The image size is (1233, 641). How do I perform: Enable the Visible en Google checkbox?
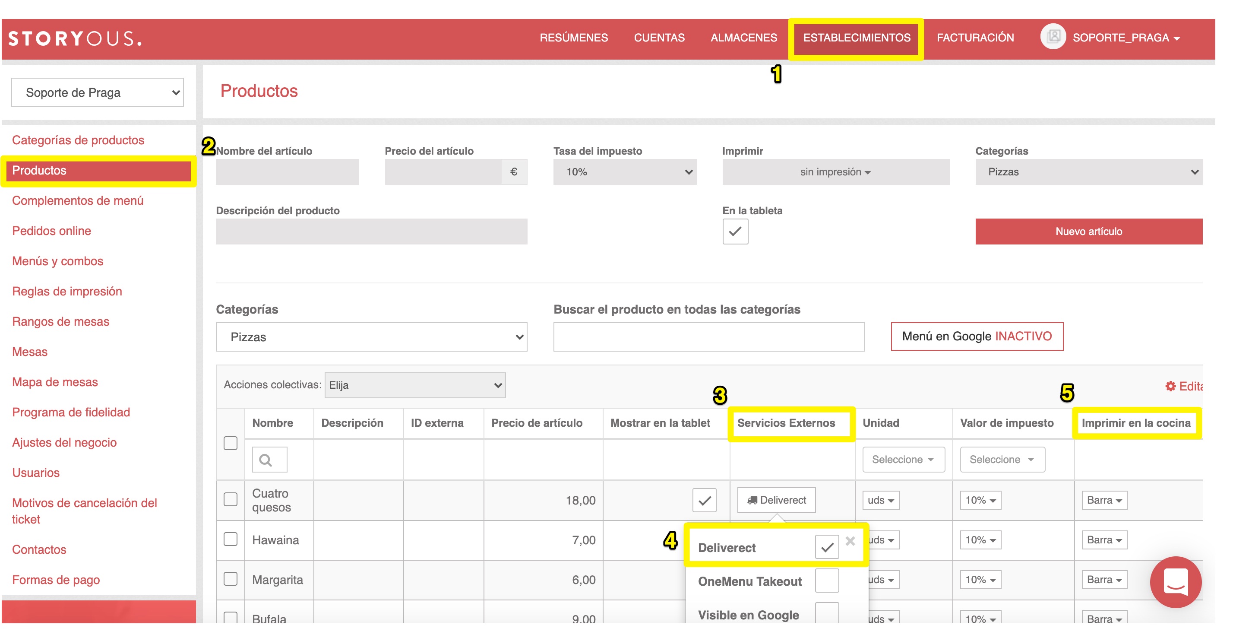tap(827, 613)
